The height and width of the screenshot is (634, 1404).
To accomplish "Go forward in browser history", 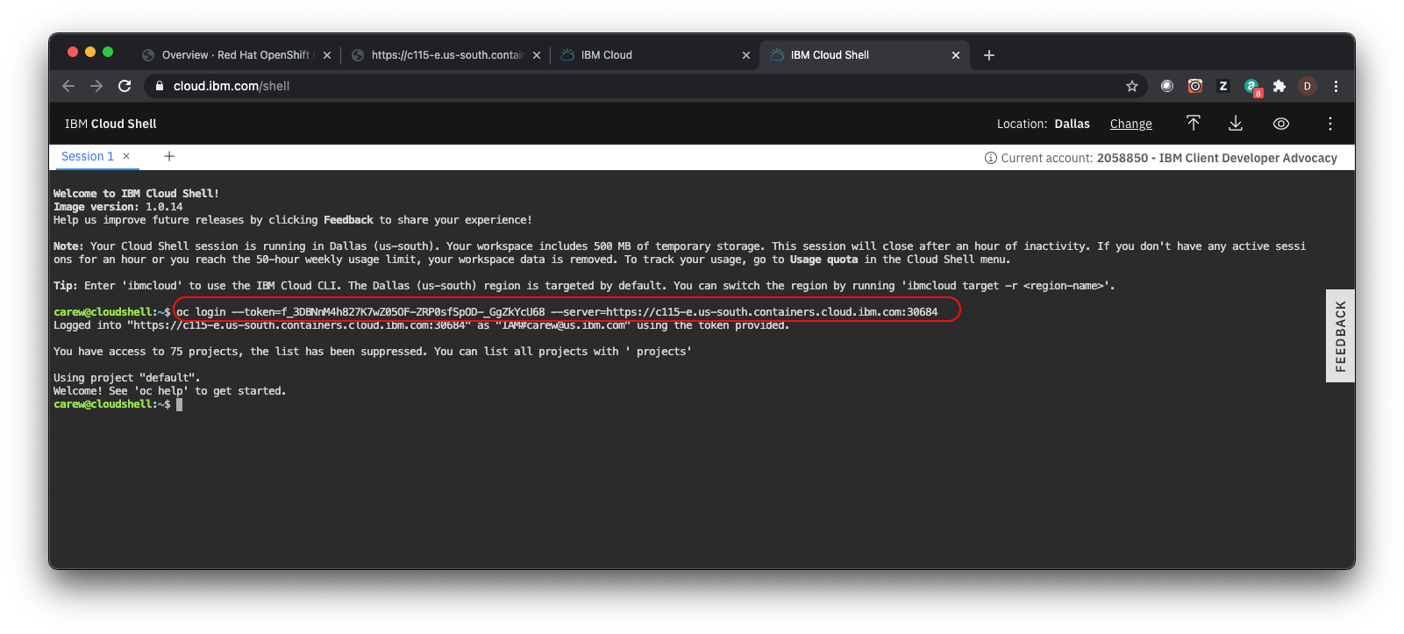I will (x=96, y=86).
